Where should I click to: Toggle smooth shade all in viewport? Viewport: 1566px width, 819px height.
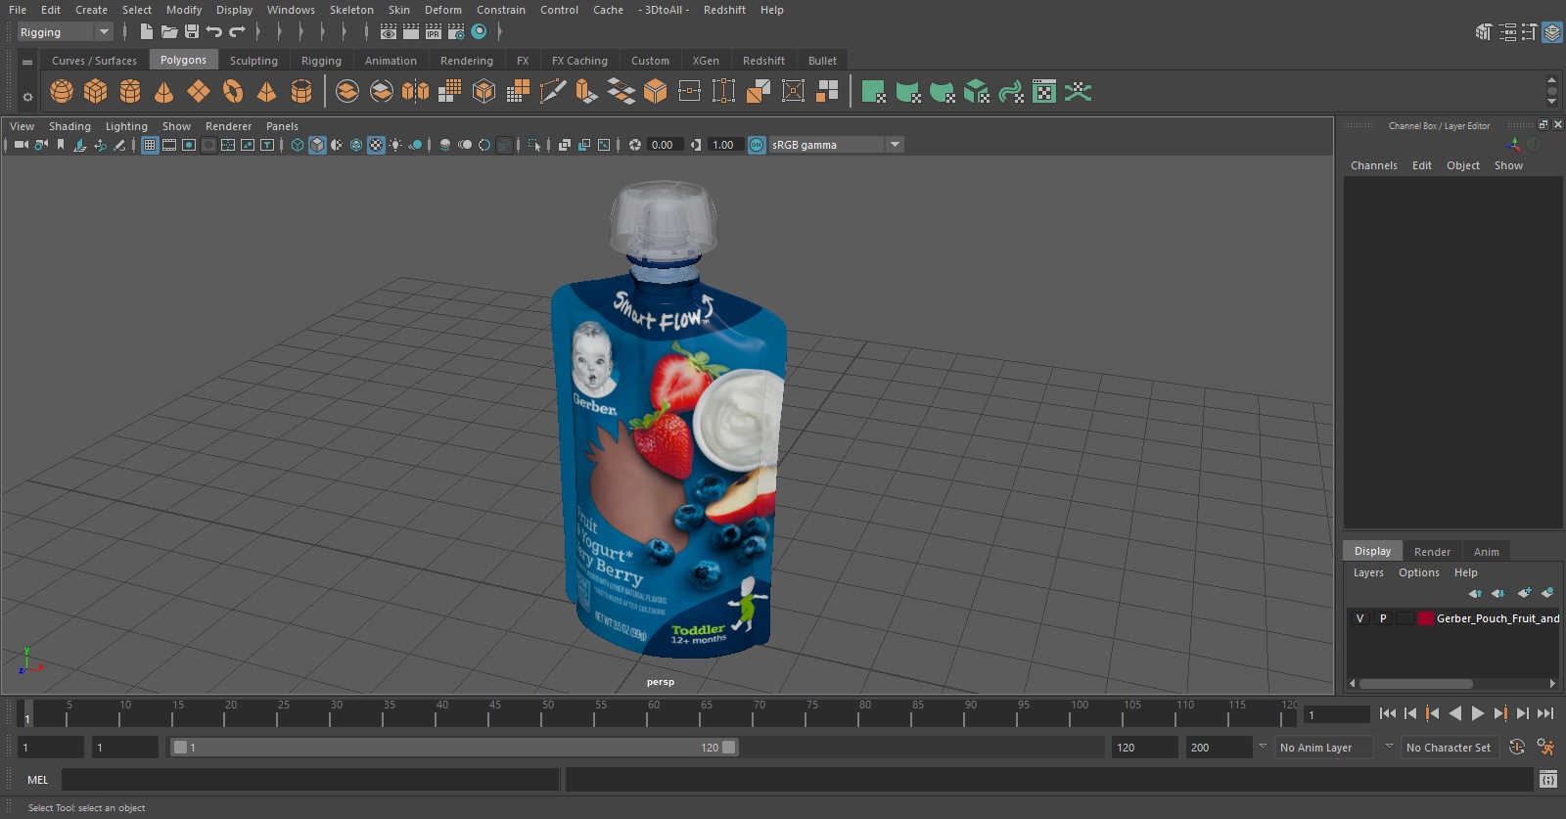(x=317, y=145)
